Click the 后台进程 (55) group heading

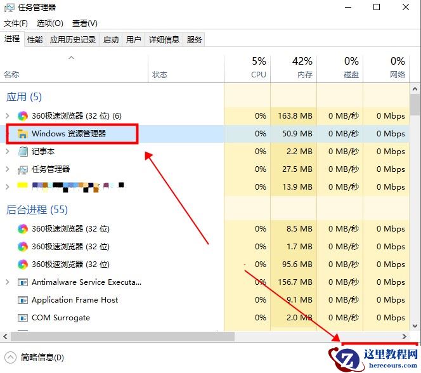click(x=37, y=210)
